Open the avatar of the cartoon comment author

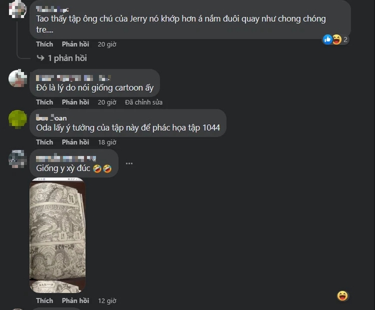[x=18, y=79]
